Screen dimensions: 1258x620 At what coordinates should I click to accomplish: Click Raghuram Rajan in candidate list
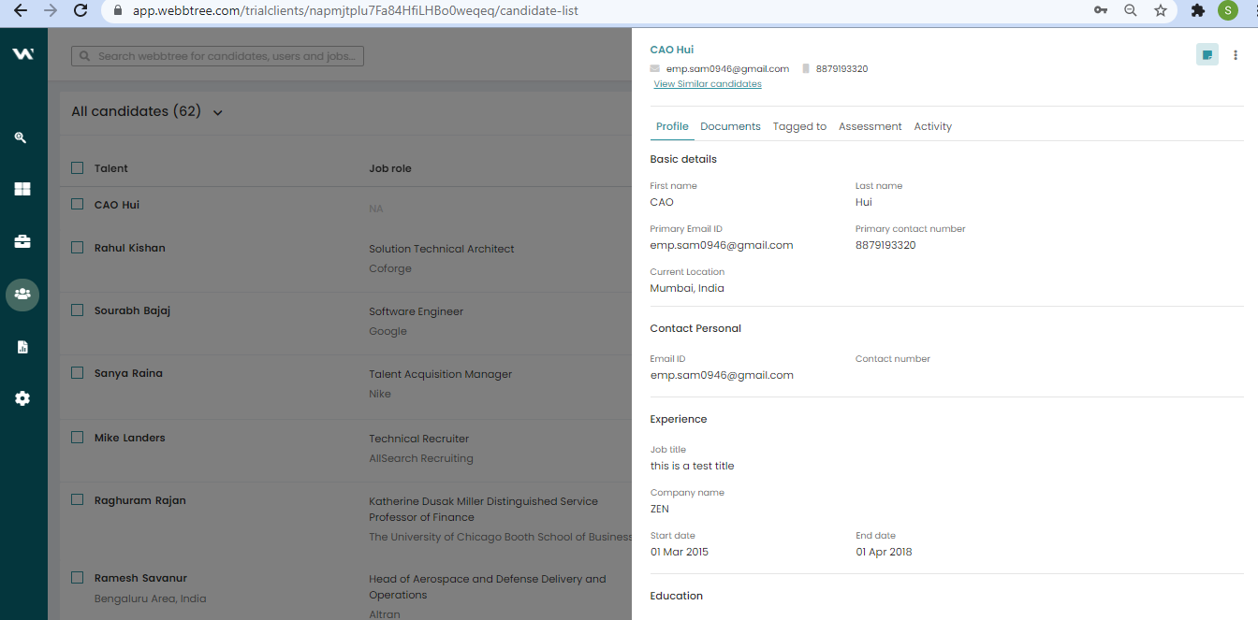[140, 500]
